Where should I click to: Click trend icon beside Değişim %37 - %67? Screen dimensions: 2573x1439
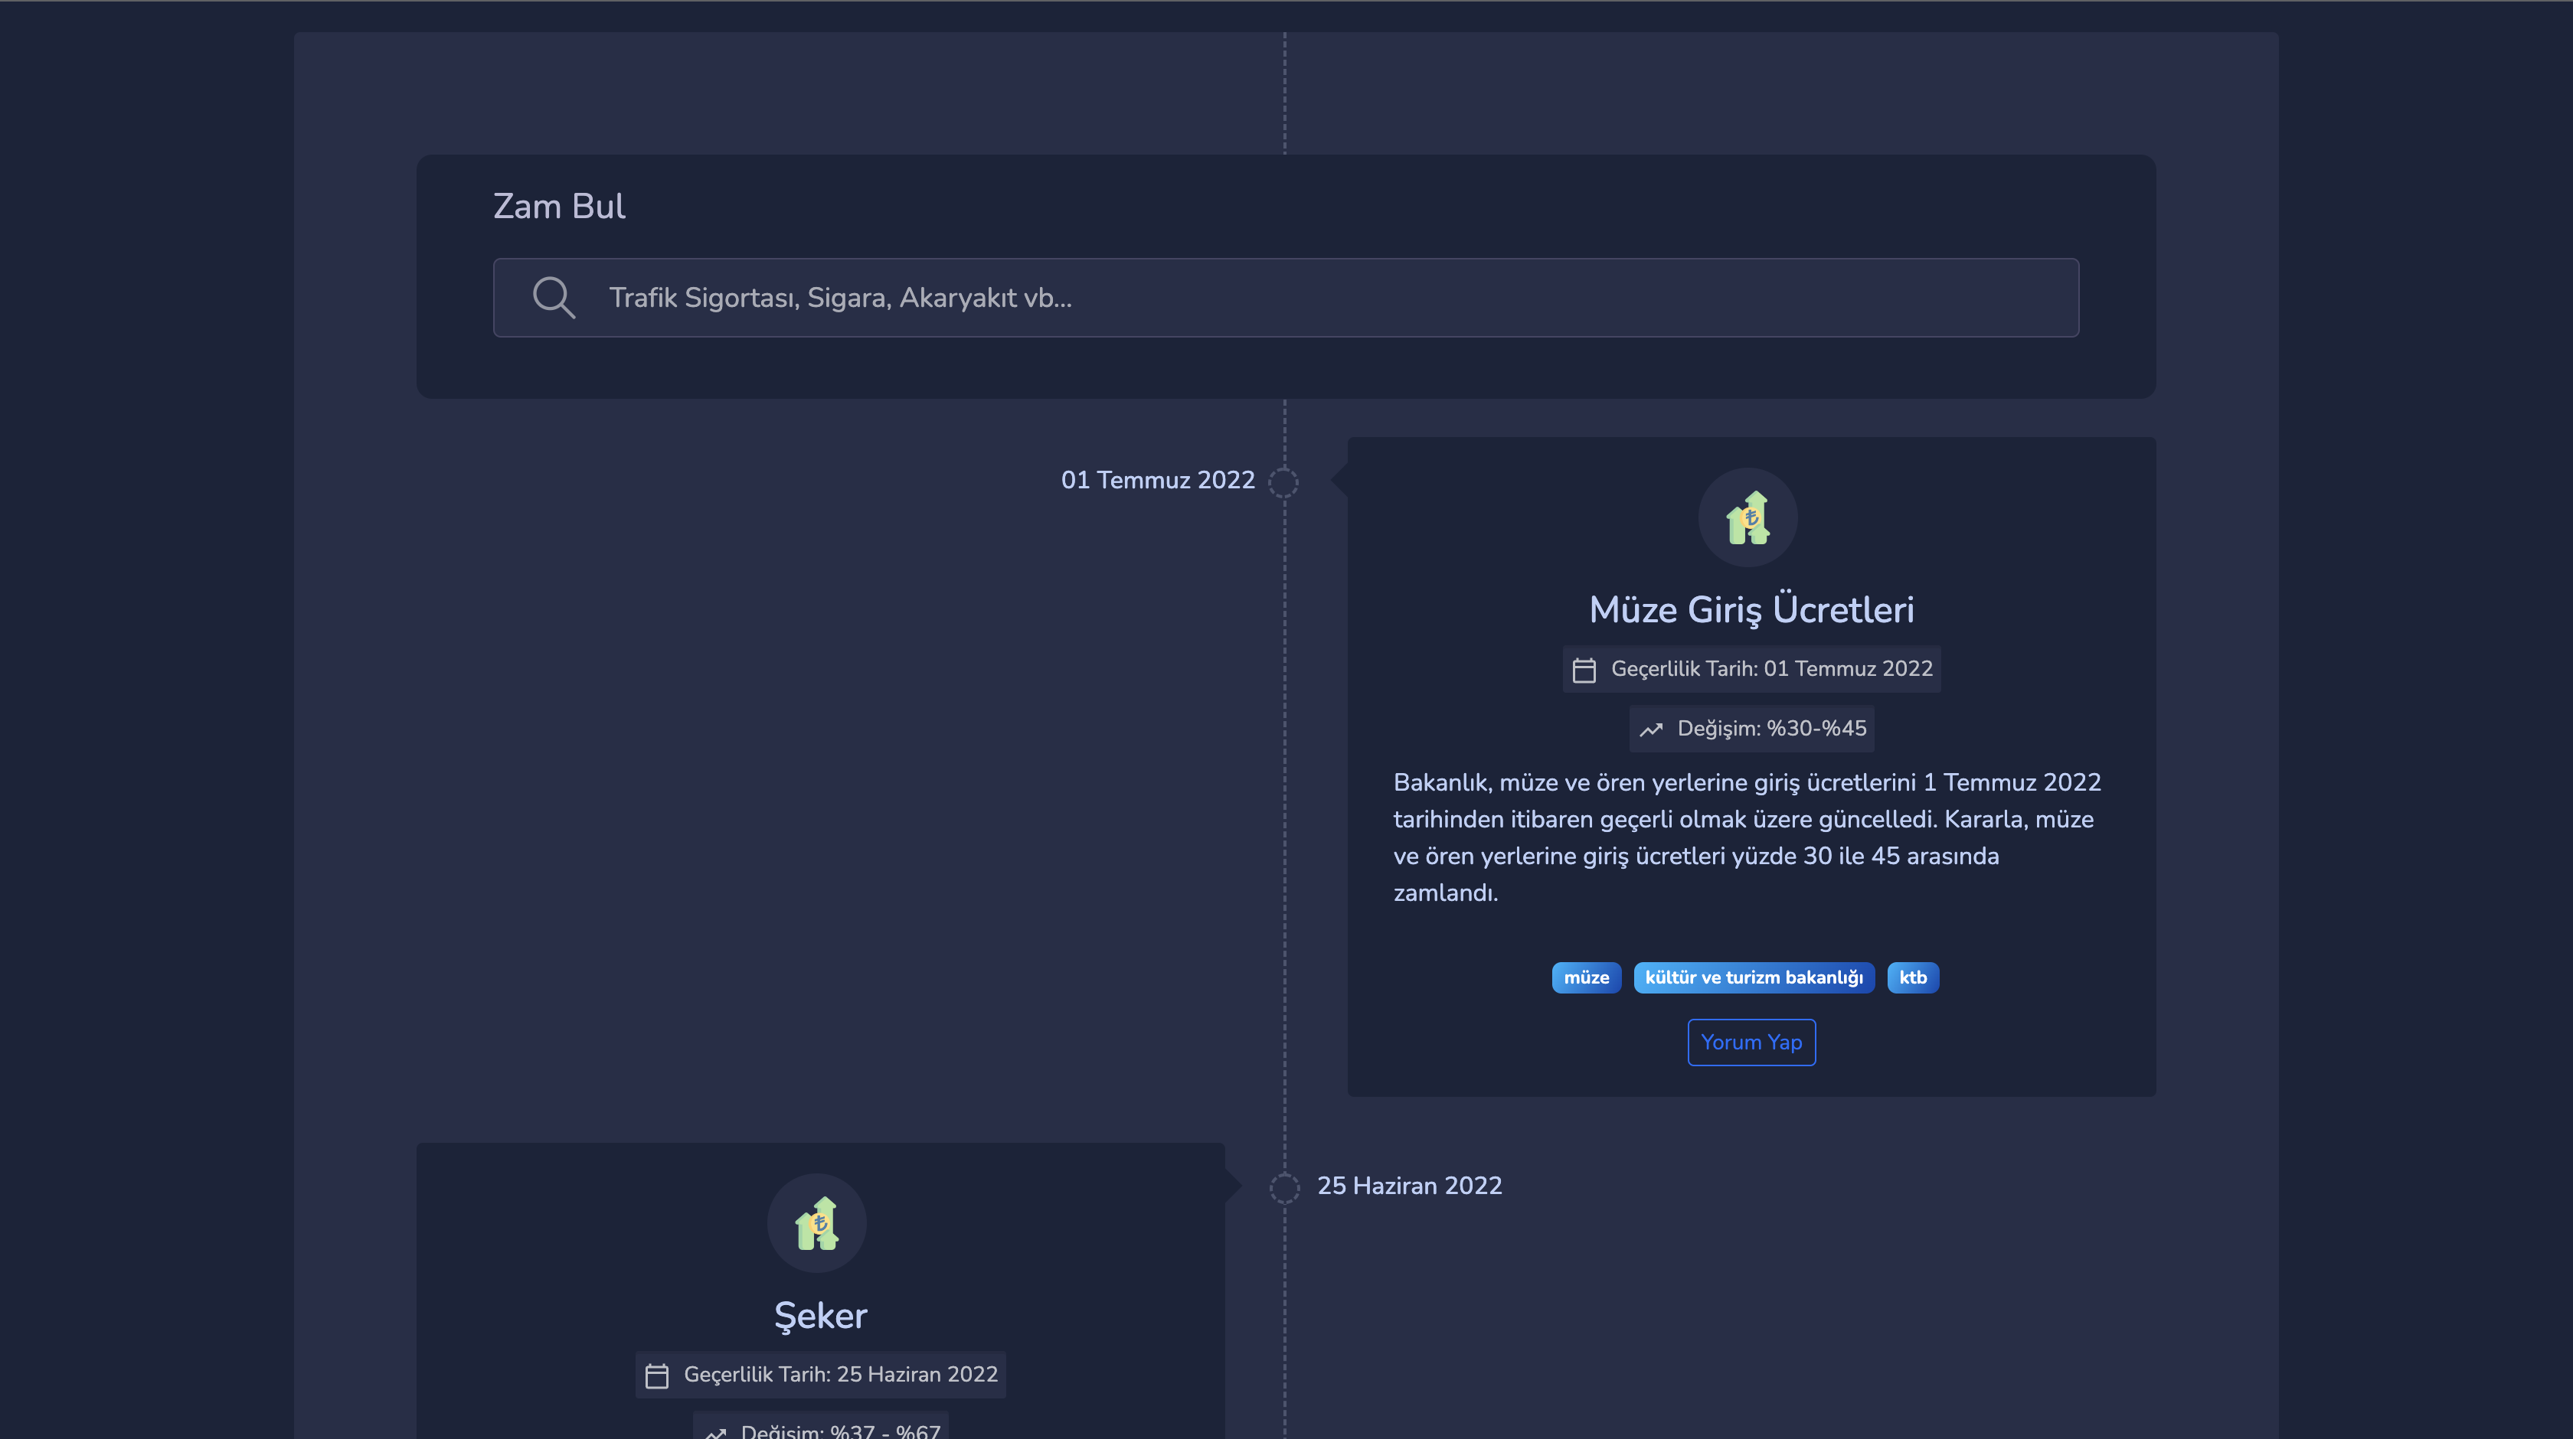coord(715,1433)
